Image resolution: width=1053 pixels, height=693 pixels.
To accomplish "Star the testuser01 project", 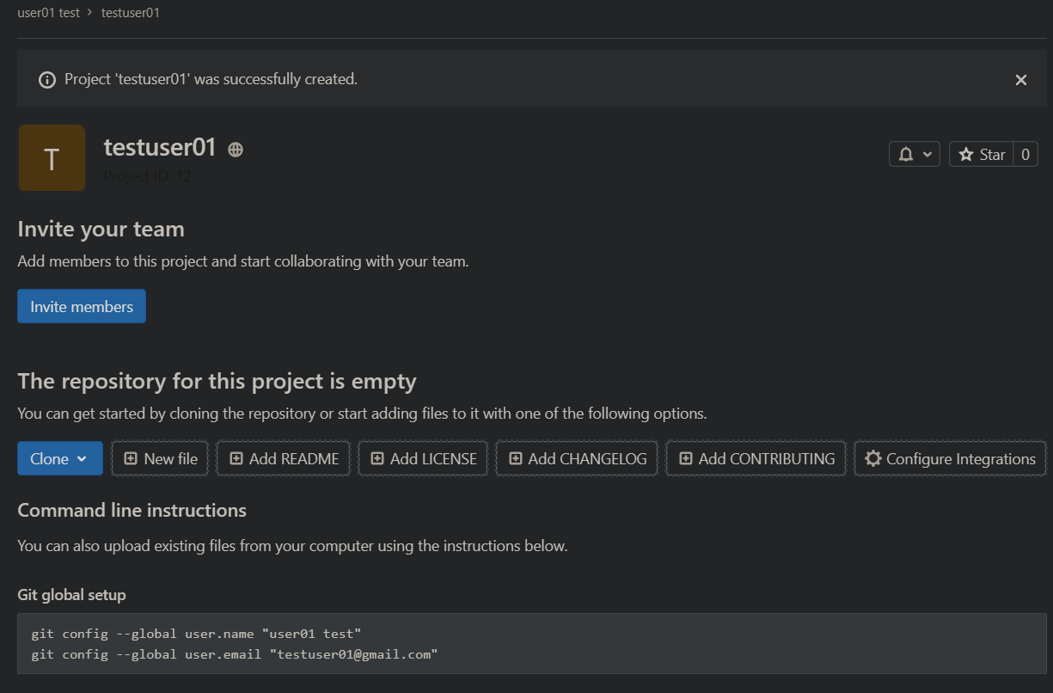I will tap(982, 155).
